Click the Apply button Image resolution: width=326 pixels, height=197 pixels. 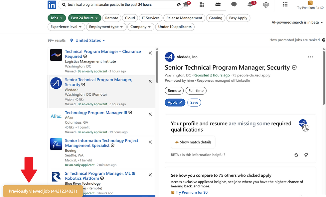(x=175, y=103)
